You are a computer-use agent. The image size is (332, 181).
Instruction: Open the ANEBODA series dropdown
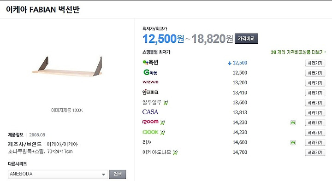[58, 174]
